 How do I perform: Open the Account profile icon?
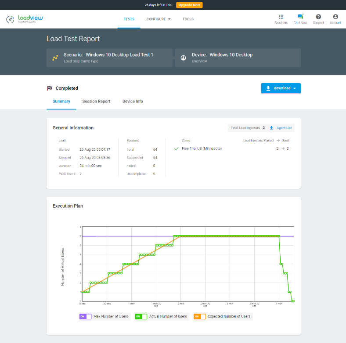[335, 17]
